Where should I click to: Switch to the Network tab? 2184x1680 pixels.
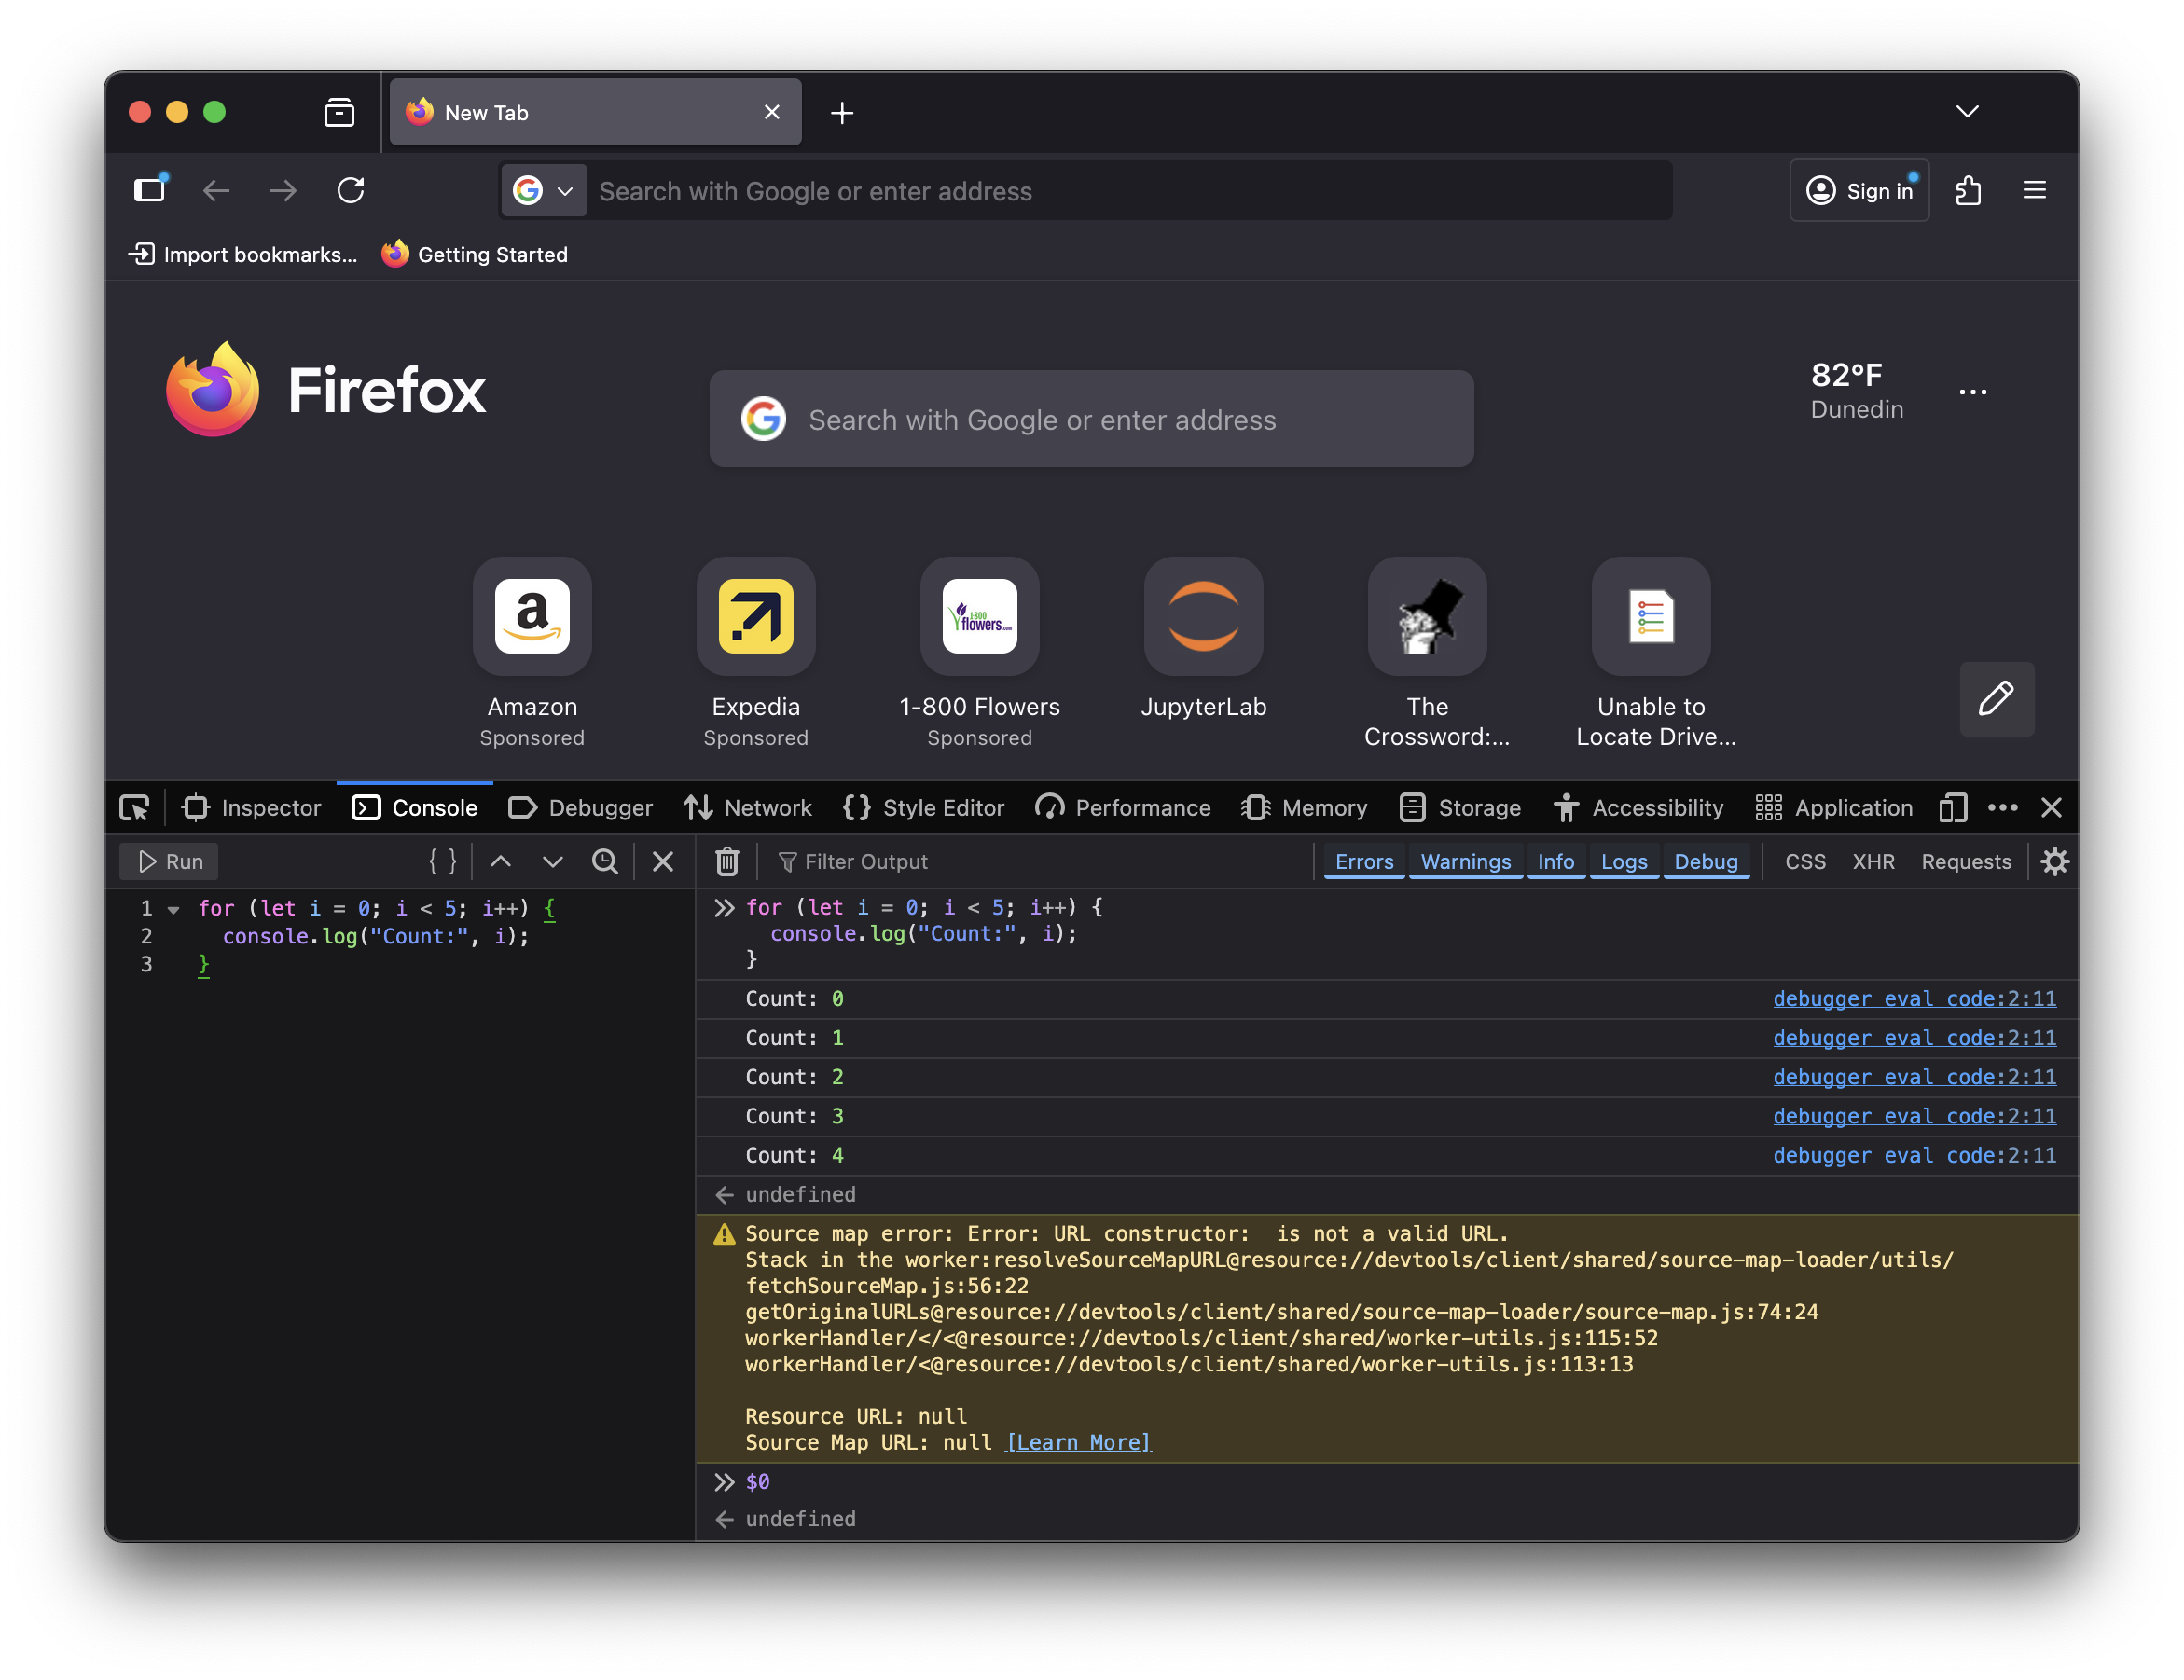[x=748, y=807]
